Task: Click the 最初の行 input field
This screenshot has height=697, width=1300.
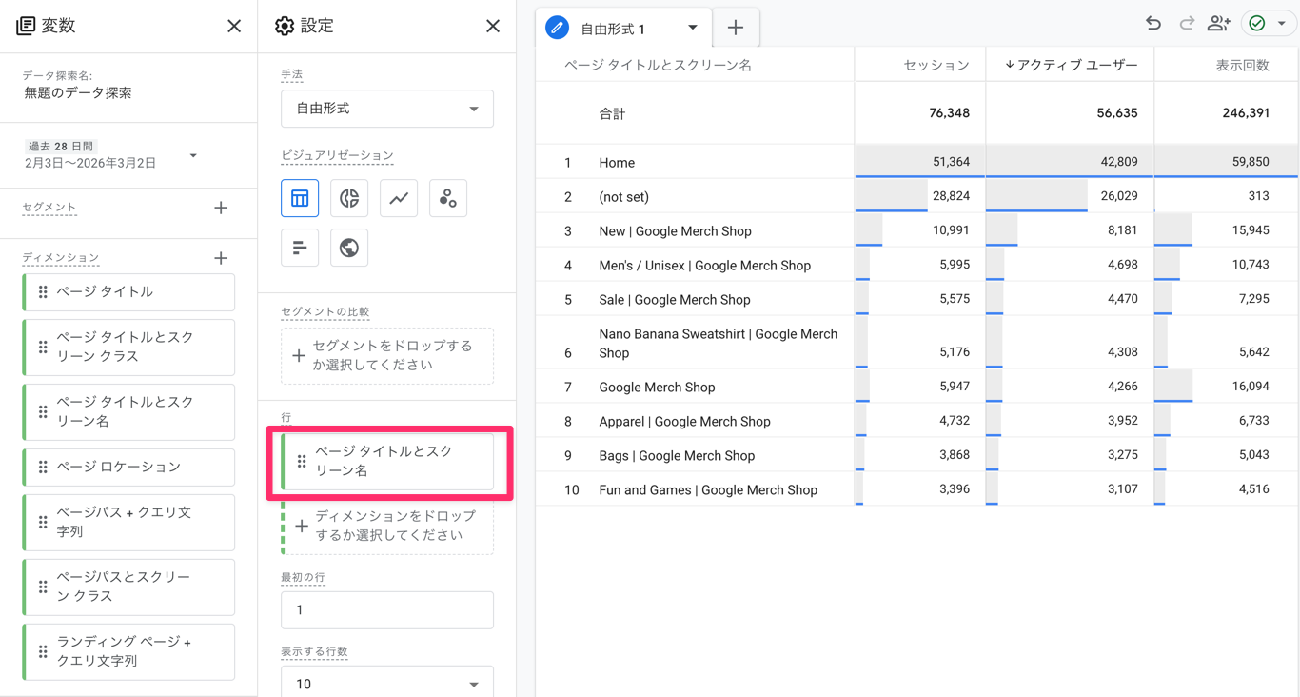Action: [x=386, y=609]
